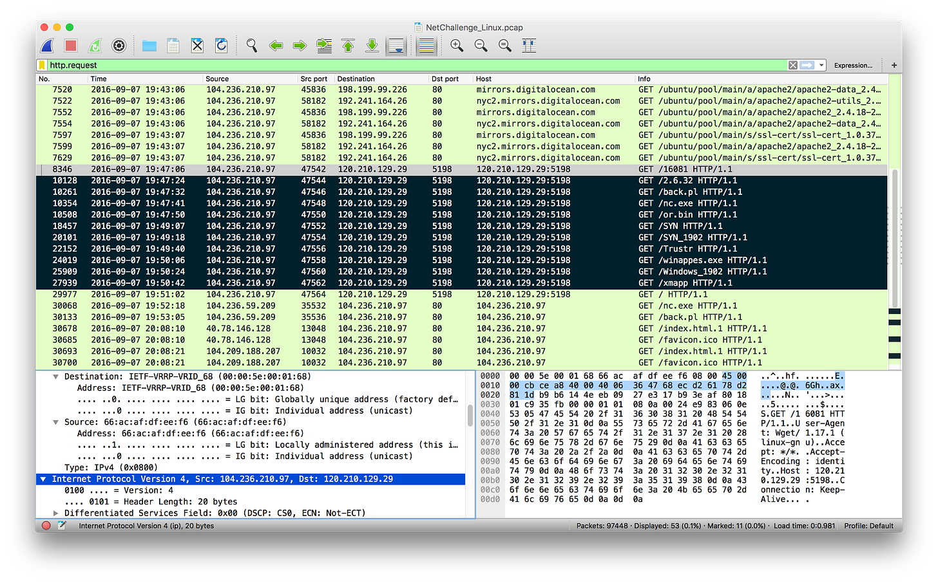Toggle packet list colorization
938x583 pixels.
coord(426,46)
